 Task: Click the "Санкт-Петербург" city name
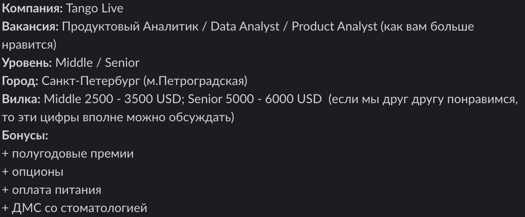(91, 81)
